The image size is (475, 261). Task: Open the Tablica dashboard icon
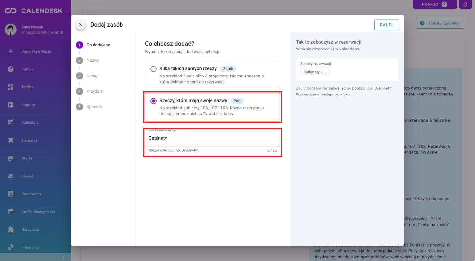click(11, 87)
